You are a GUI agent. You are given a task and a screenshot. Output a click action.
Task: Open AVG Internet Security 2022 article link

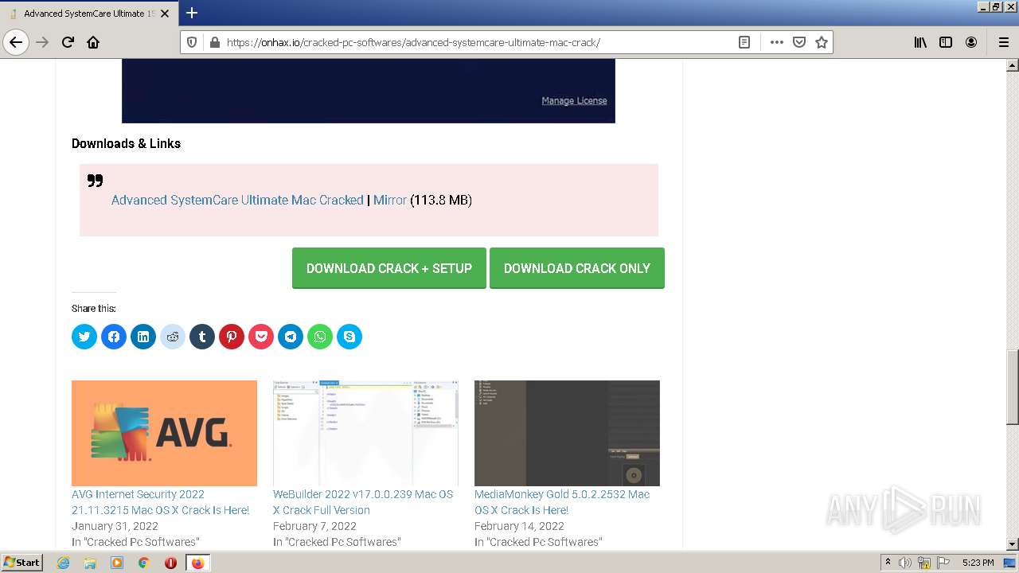(160, 502)
